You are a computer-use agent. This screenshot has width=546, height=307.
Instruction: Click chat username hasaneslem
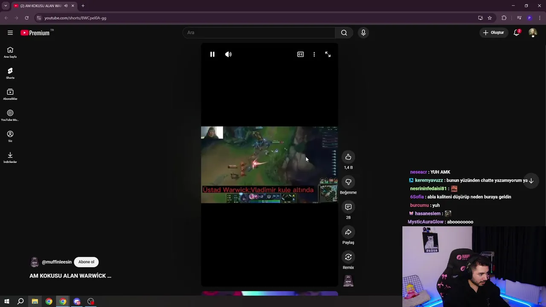pos(427,214)
